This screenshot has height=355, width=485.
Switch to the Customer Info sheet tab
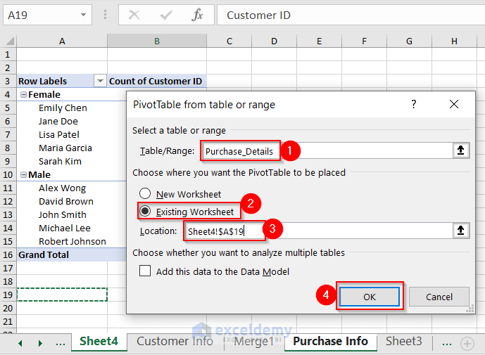pos(175,342)
